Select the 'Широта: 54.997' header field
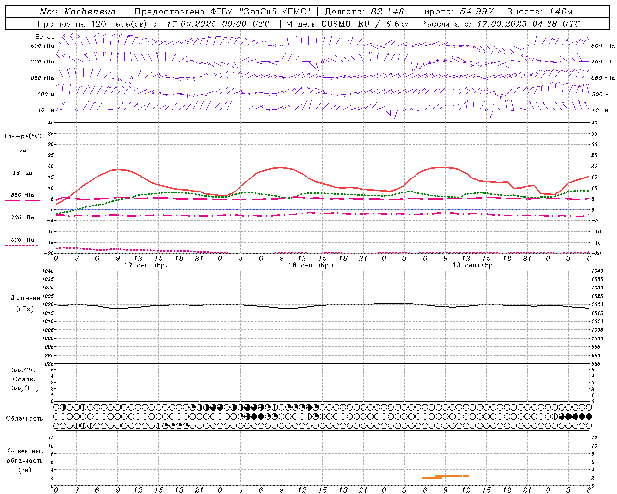617x494 pixels. [456, 12]
